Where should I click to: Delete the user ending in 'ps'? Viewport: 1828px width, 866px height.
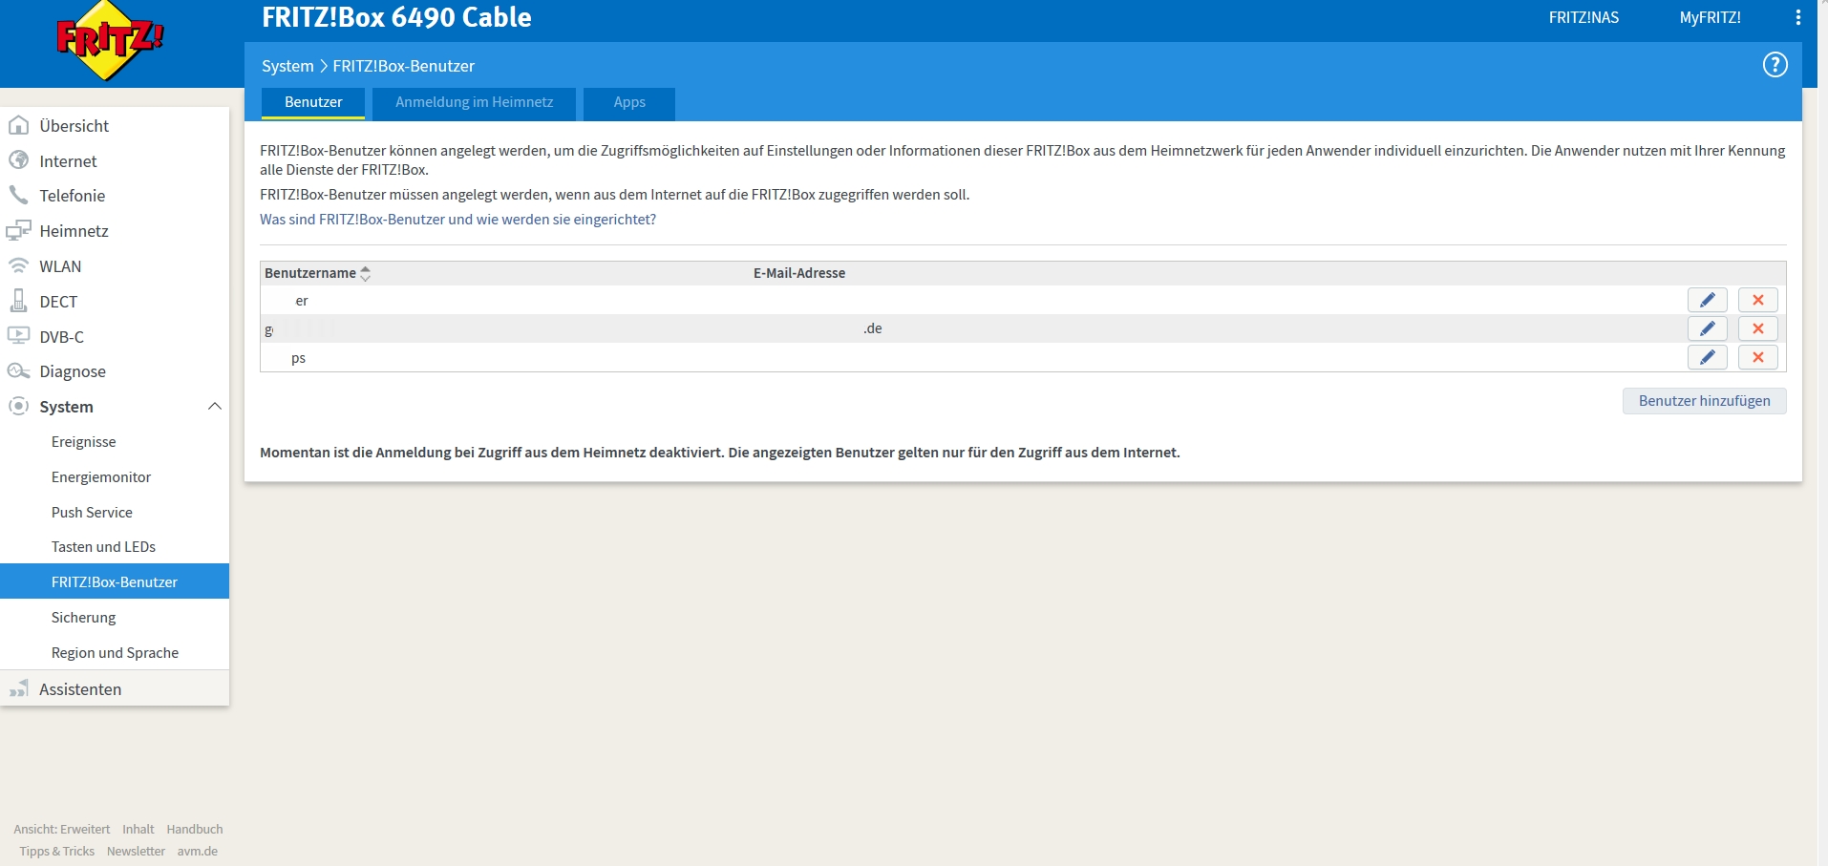pos(1757,357)
